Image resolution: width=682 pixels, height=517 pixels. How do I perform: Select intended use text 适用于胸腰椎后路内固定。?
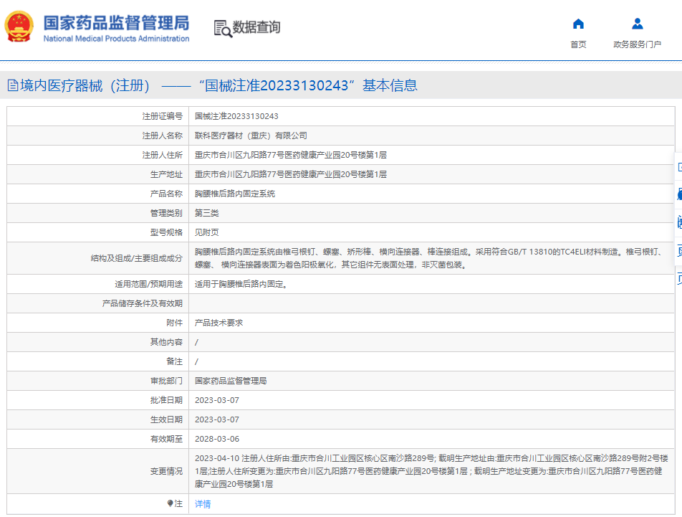pos(241,284)
